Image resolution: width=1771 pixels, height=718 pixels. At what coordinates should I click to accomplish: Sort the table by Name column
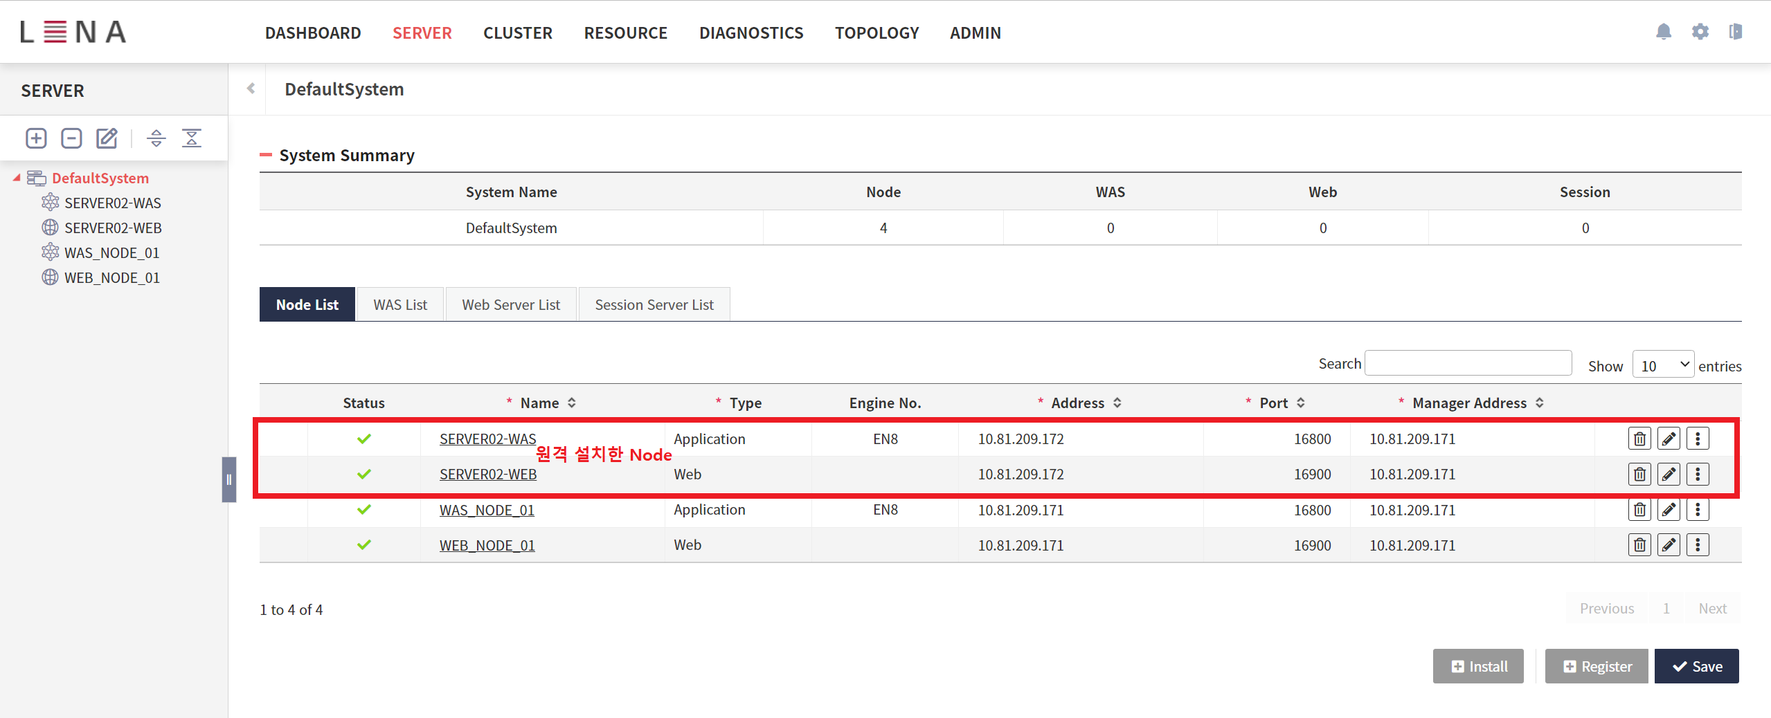click(572, 403)
